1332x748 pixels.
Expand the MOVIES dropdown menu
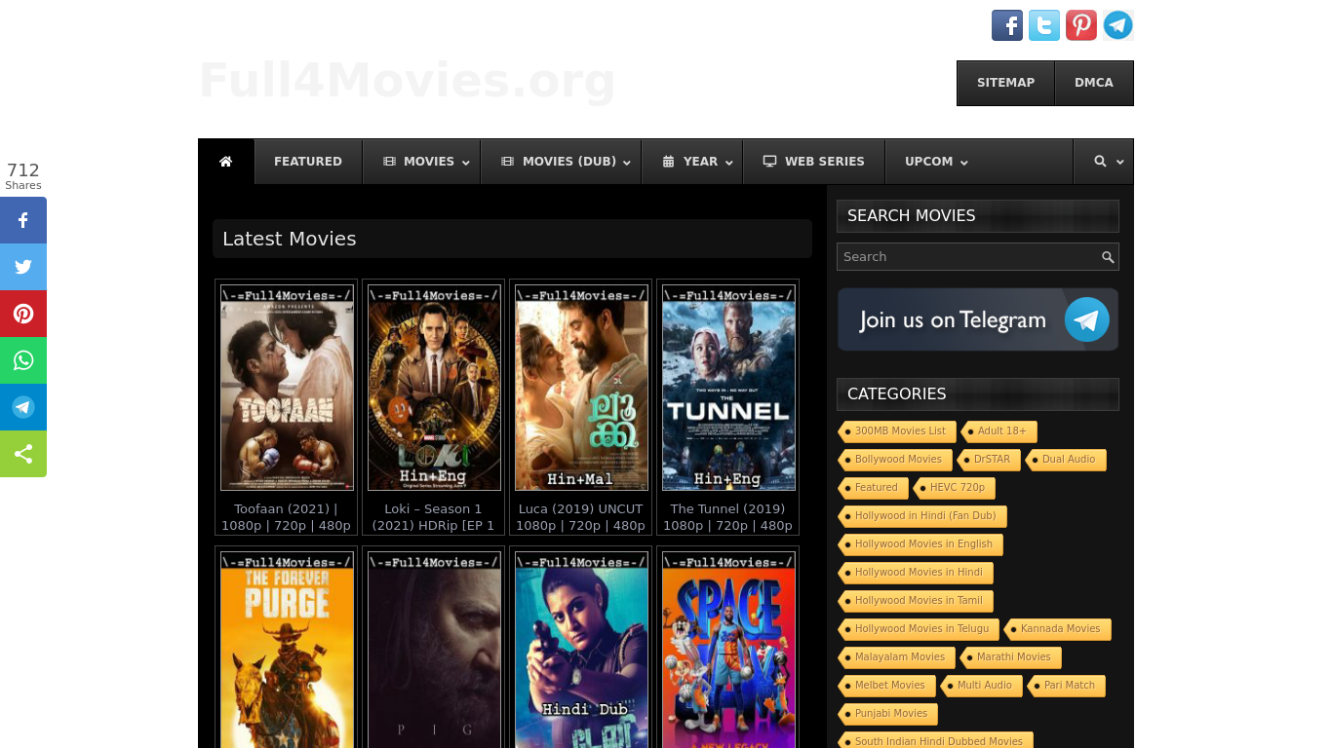[x=421, y=162]
